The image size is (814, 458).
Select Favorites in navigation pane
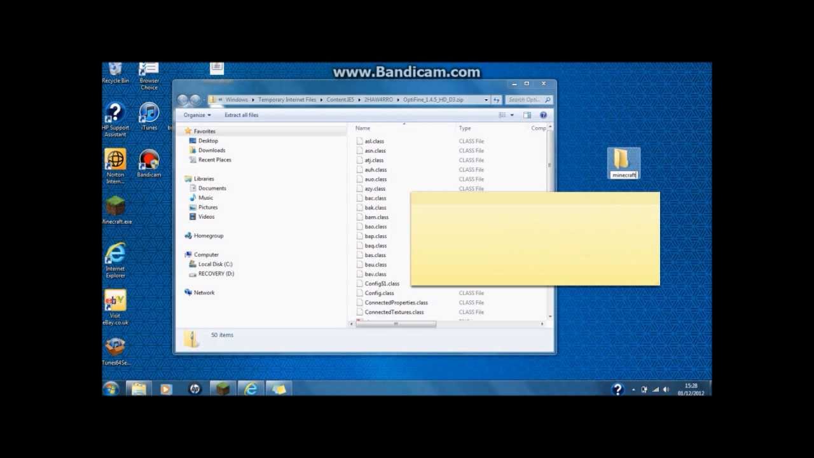click(x=204, y=132)
